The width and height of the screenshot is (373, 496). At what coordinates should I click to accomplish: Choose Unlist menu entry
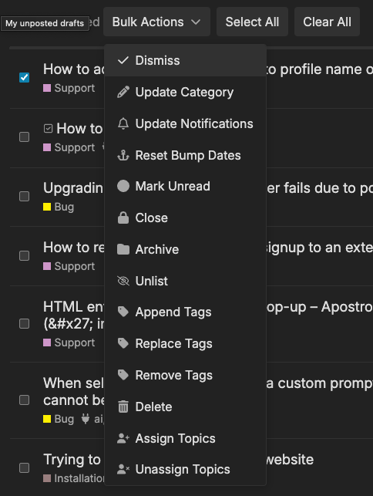[185, 281]
